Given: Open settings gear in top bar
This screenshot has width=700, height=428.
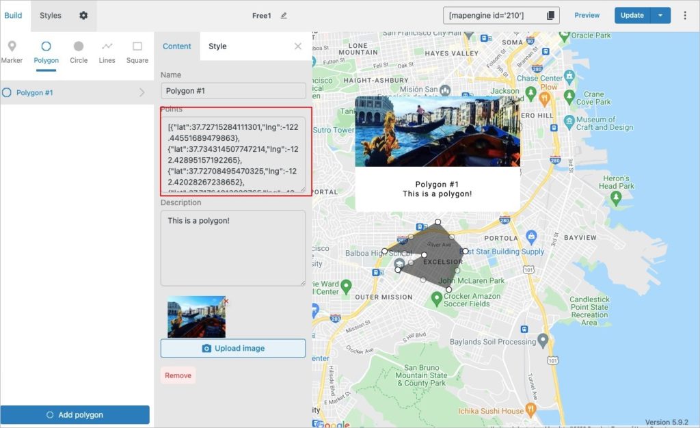Looking at the screenshot, I should tap(83, 15).
